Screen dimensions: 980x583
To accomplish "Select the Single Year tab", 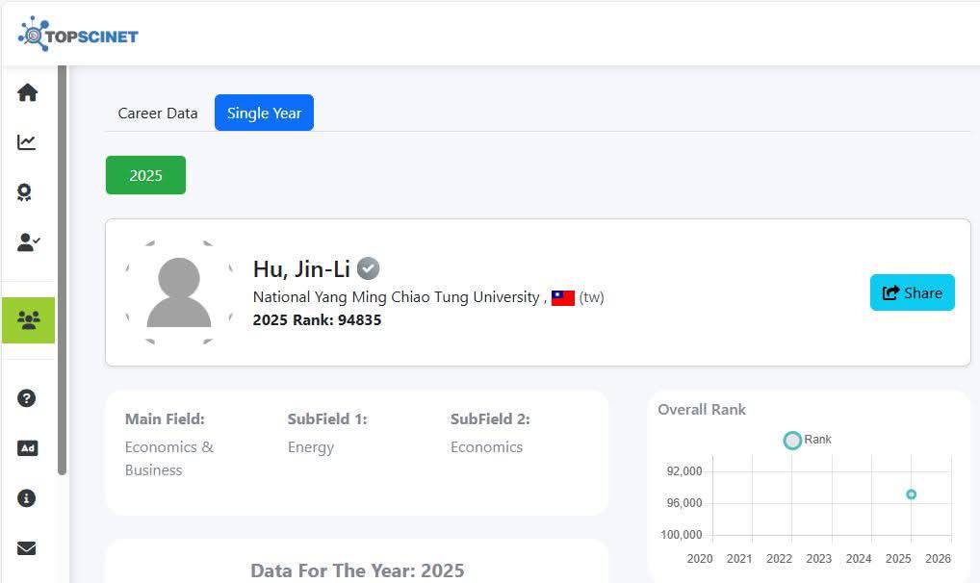I will 264,113.
